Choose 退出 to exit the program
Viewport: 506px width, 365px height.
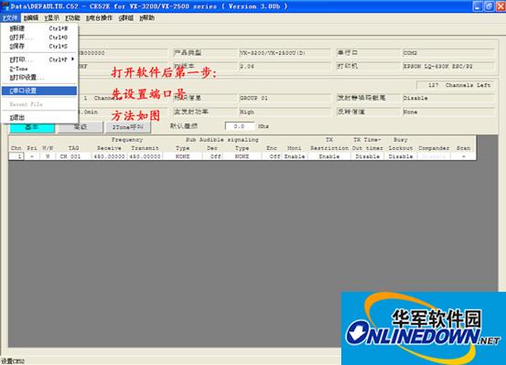coord(38,117)
